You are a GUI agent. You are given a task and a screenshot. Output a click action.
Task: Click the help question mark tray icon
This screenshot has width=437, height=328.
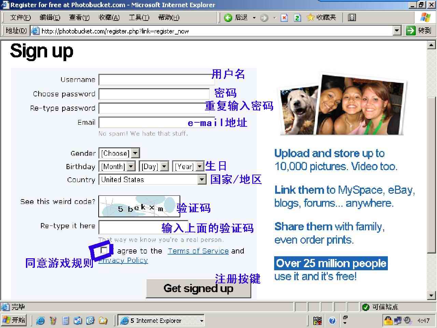pyautogui.click(x=332, y=320)
